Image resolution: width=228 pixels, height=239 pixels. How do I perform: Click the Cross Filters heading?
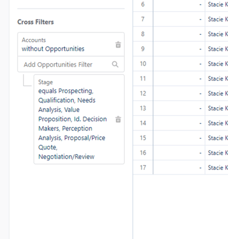pyautogui.click(x=35, y=22)
